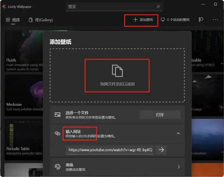
Task: Click the YouTube URL input field
Action: point(110,150)
